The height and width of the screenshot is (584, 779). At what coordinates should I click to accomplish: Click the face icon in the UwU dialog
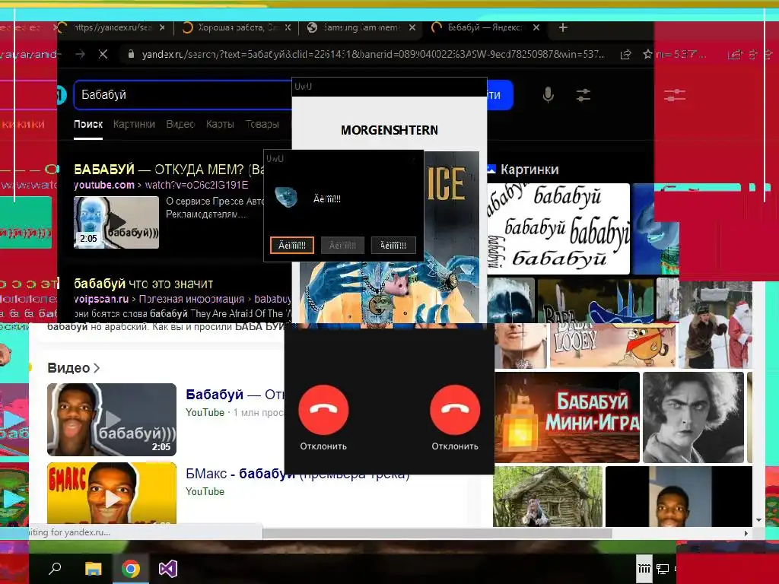[x=286, y=197]
